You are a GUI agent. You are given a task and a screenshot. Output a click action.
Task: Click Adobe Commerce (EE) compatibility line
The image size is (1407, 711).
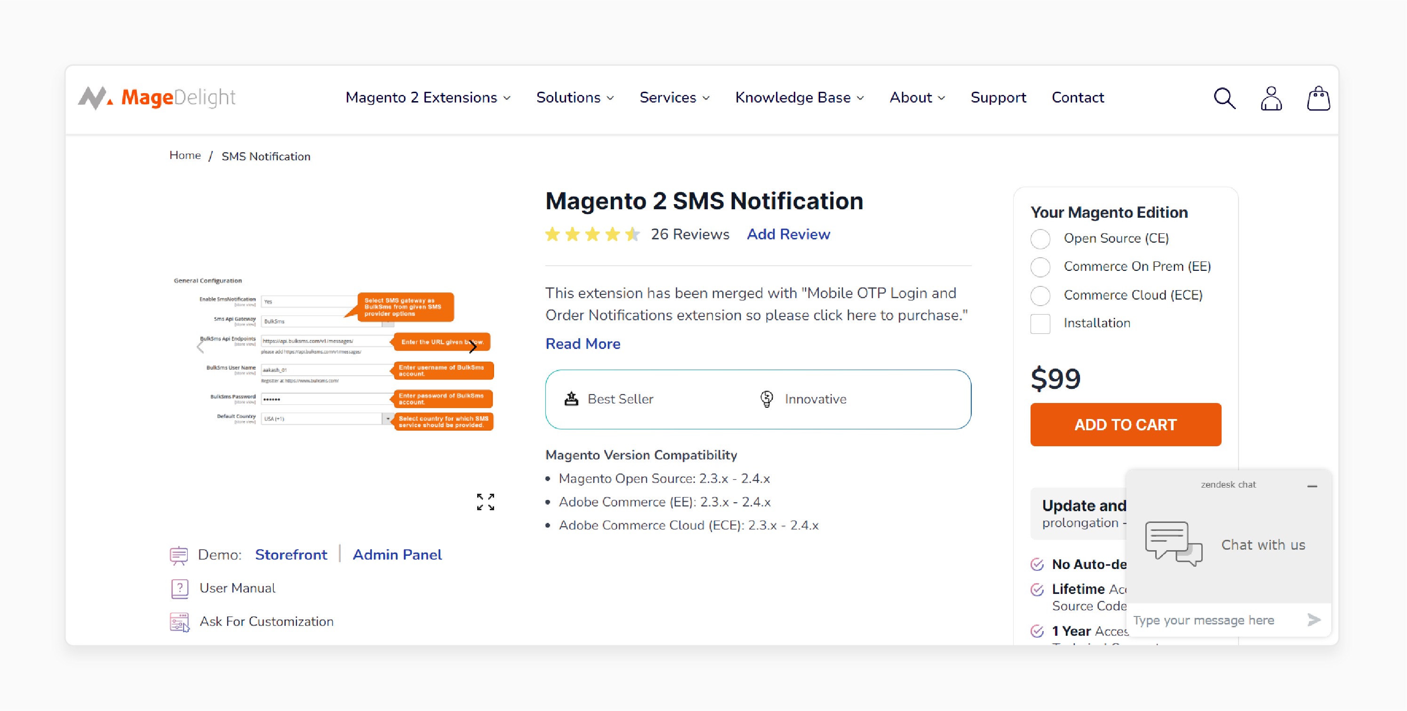664,502
